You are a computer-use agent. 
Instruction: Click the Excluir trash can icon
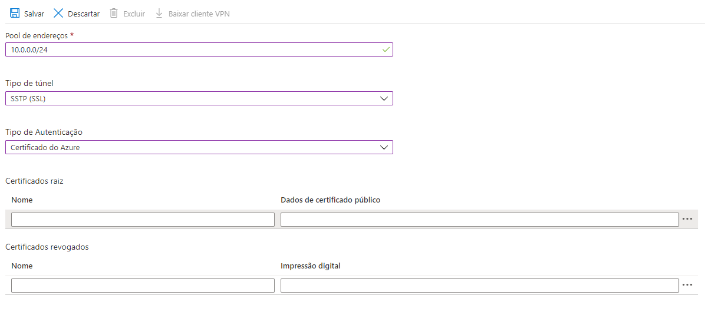(114, 13)
